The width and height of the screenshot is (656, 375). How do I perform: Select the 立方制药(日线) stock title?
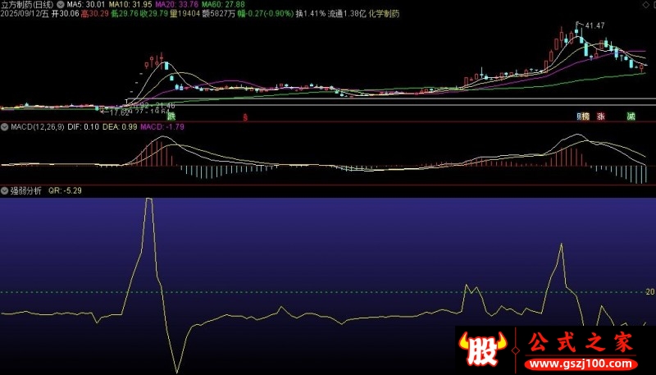pyautogui.click(x=27, y=4)
